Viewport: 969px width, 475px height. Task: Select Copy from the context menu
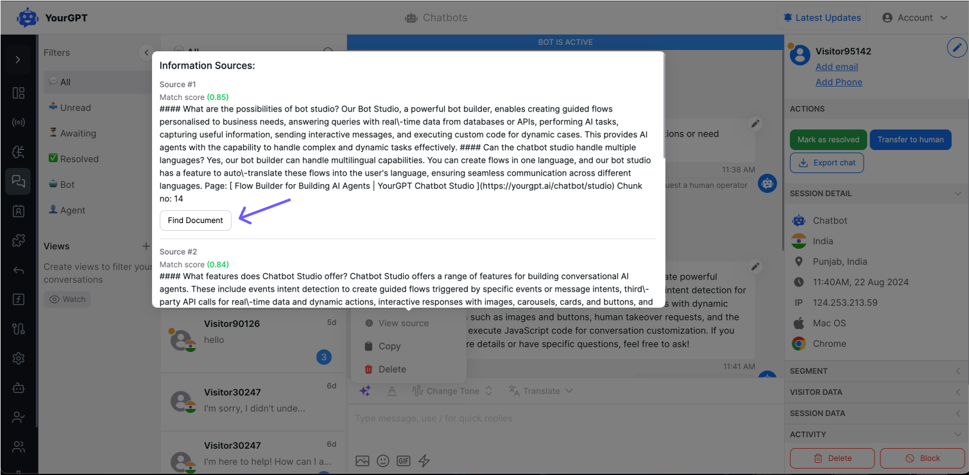pyautogui.click(x=389, y=346)
